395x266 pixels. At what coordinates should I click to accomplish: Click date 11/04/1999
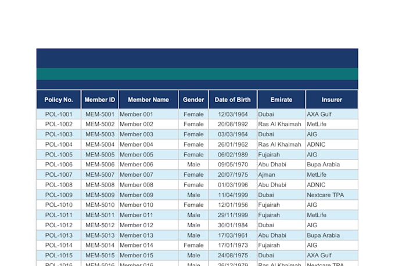(233, 195)
